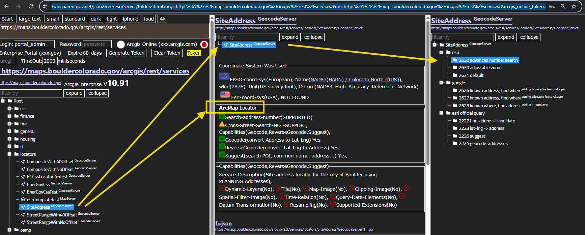The width and height of the screenshot is (585, 235).
Task: Click the browser reload icon
Action: pyautogui.click(x=31, y=6)
